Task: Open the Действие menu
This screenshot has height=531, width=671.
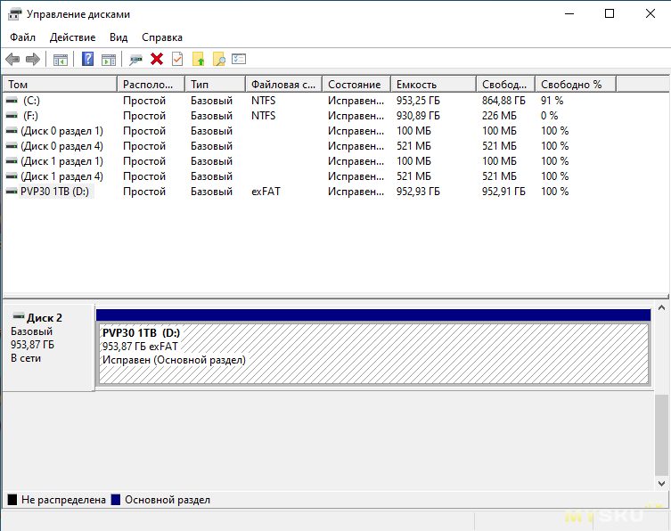Action: pyautogui.click(x=72, y=37)
